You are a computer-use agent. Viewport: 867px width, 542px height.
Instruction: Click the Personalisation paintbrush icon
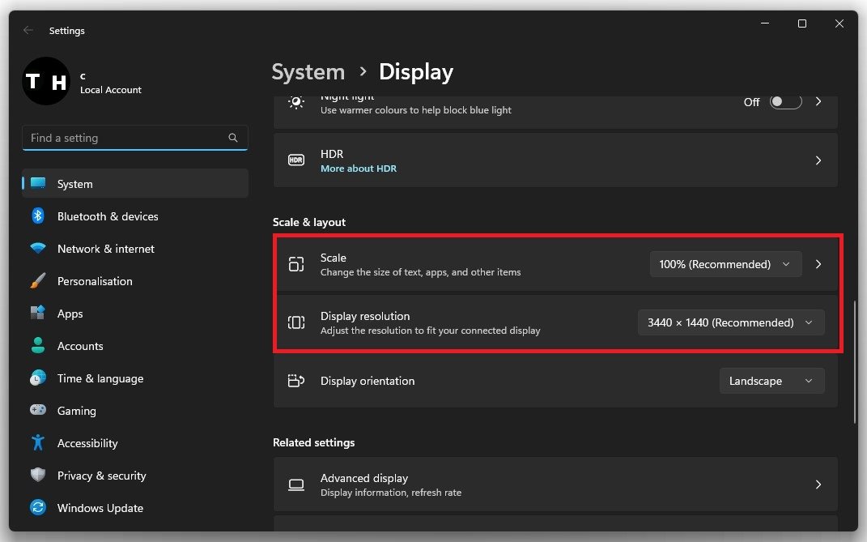pos(38,281)
